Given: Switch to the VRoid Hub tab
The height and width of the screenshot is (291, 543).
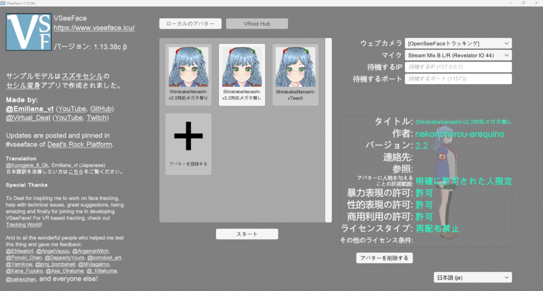Looking at the screenshot, I should (257, 24).
